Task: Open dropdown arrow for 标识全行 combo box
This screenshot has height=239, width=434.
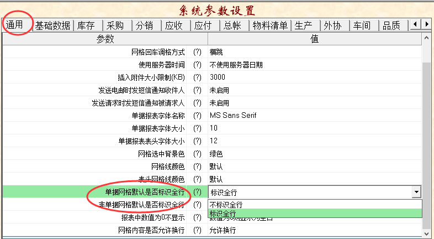Action: [416, 192]
